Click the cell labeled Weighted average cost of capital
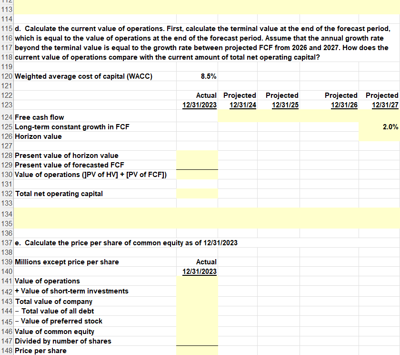The width and height of the screenshot is (400, 355). point(83,76)
